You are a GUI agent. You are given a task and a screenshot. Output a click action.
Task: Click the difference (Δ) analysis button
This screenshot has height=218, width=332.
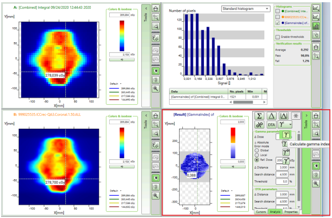[x=272, y=116]
